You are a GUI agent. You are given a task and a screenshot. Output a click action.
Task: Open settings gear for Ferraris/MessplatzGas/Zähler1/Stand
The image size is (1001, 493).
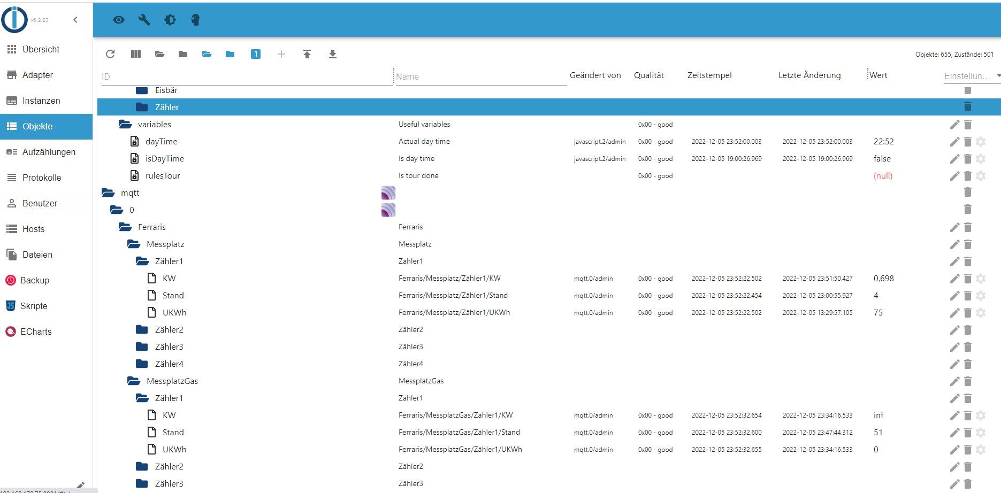point(981,433)
